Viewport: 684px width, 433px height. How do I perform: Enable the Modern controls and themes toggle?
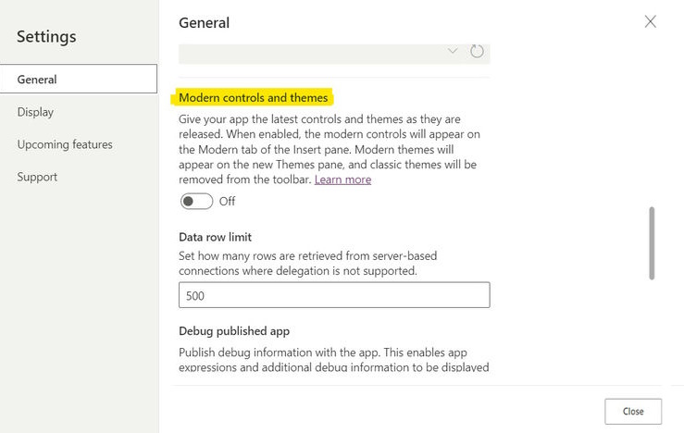pos(196,201)
